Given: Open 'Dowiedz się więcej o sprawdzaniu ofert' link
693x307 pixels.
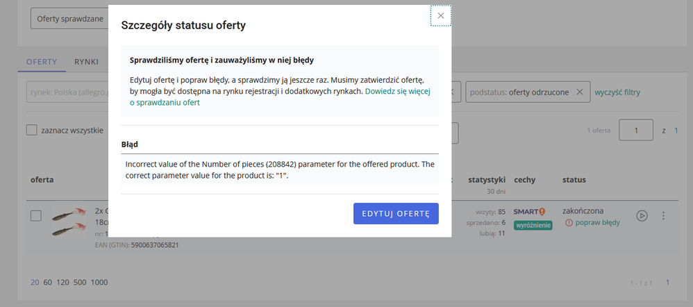Looking at the screenshot, I should click(x=281, y=97).
